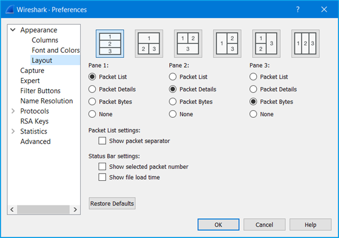Enable Show packet separator checkbox
339x238 pixels.
tap(103, 141)
